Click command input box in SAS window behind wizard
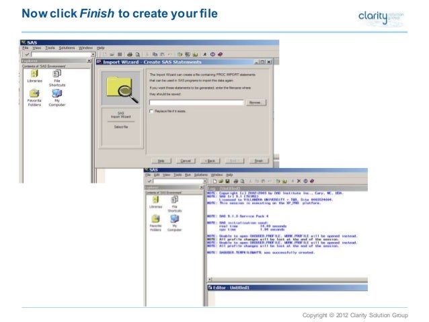The width and height of the screenshot is (429, 322). [61, 54]
